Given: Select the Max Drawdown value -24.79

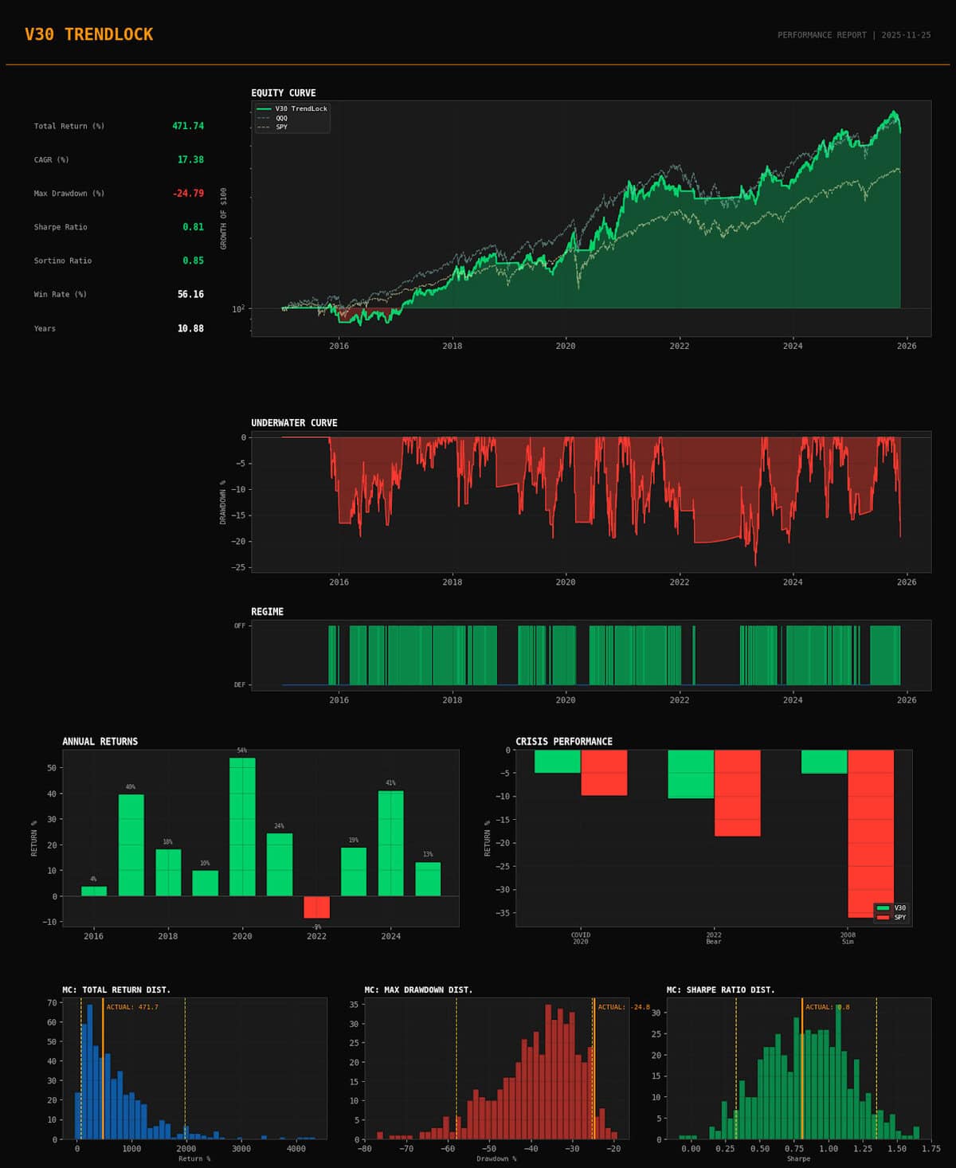Looking at the screenshot, I should pos(188,194).
